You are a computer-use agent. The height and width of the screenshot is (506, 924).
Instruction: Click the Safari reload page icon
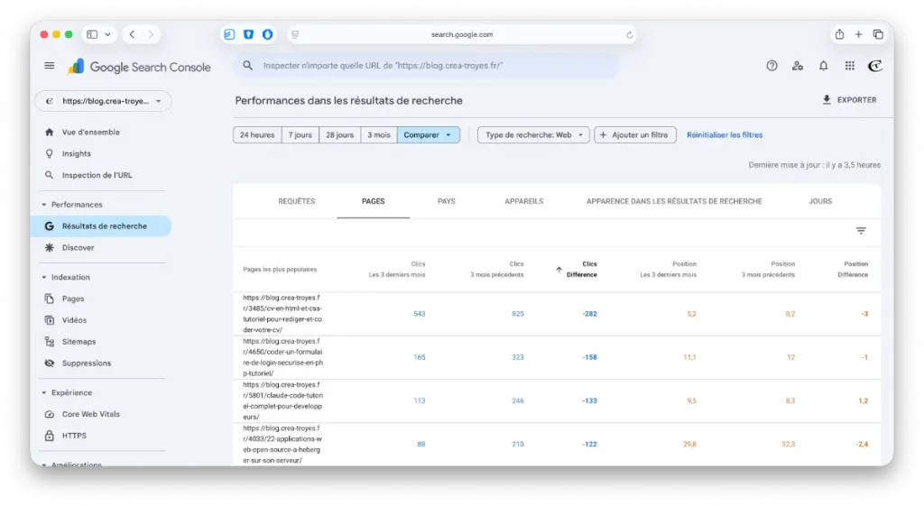pyautogui.click(x=629, y=35)
